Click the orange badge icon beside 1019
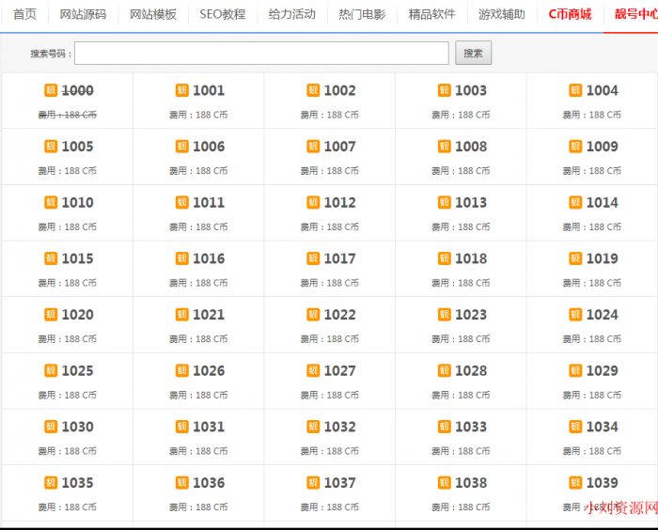The width and height of the screenshot is (658, 530). click(x=575, y=258)
